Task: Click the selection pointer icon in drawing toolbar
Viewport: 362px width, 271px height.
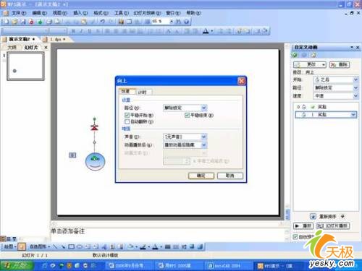Action: tap(22, 246)
